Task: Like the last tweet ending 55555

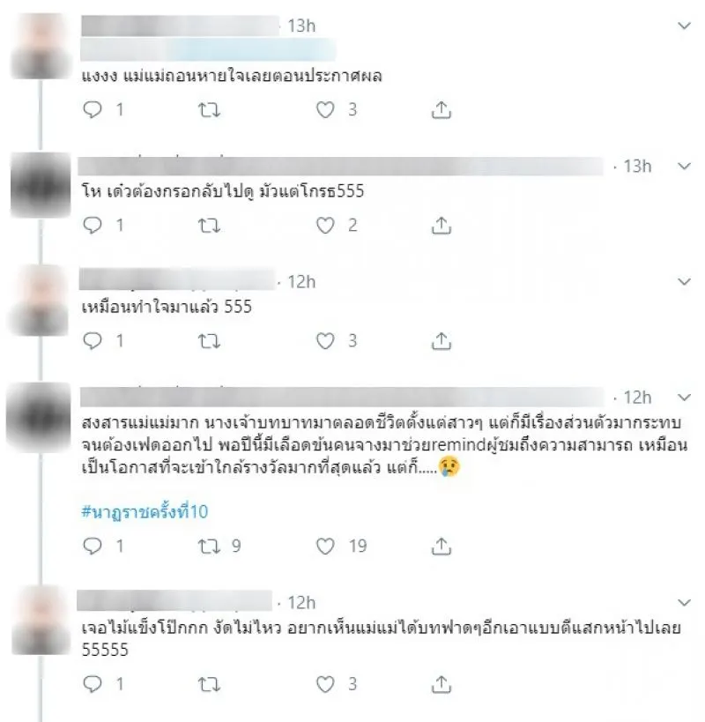Action: click(x=325, y=684)
